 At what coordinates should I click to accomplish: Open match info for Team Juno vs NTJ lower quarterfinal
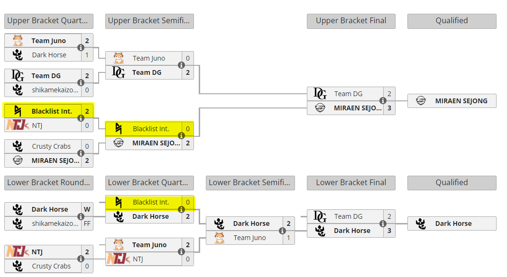pos(181,252)
